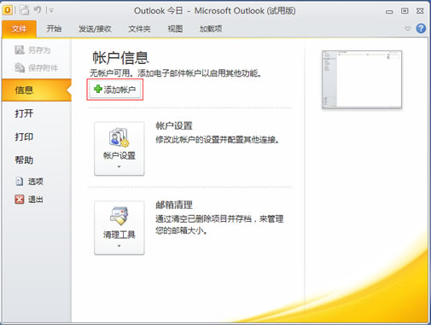Switch to the 开始 tab

pos(54,29)
